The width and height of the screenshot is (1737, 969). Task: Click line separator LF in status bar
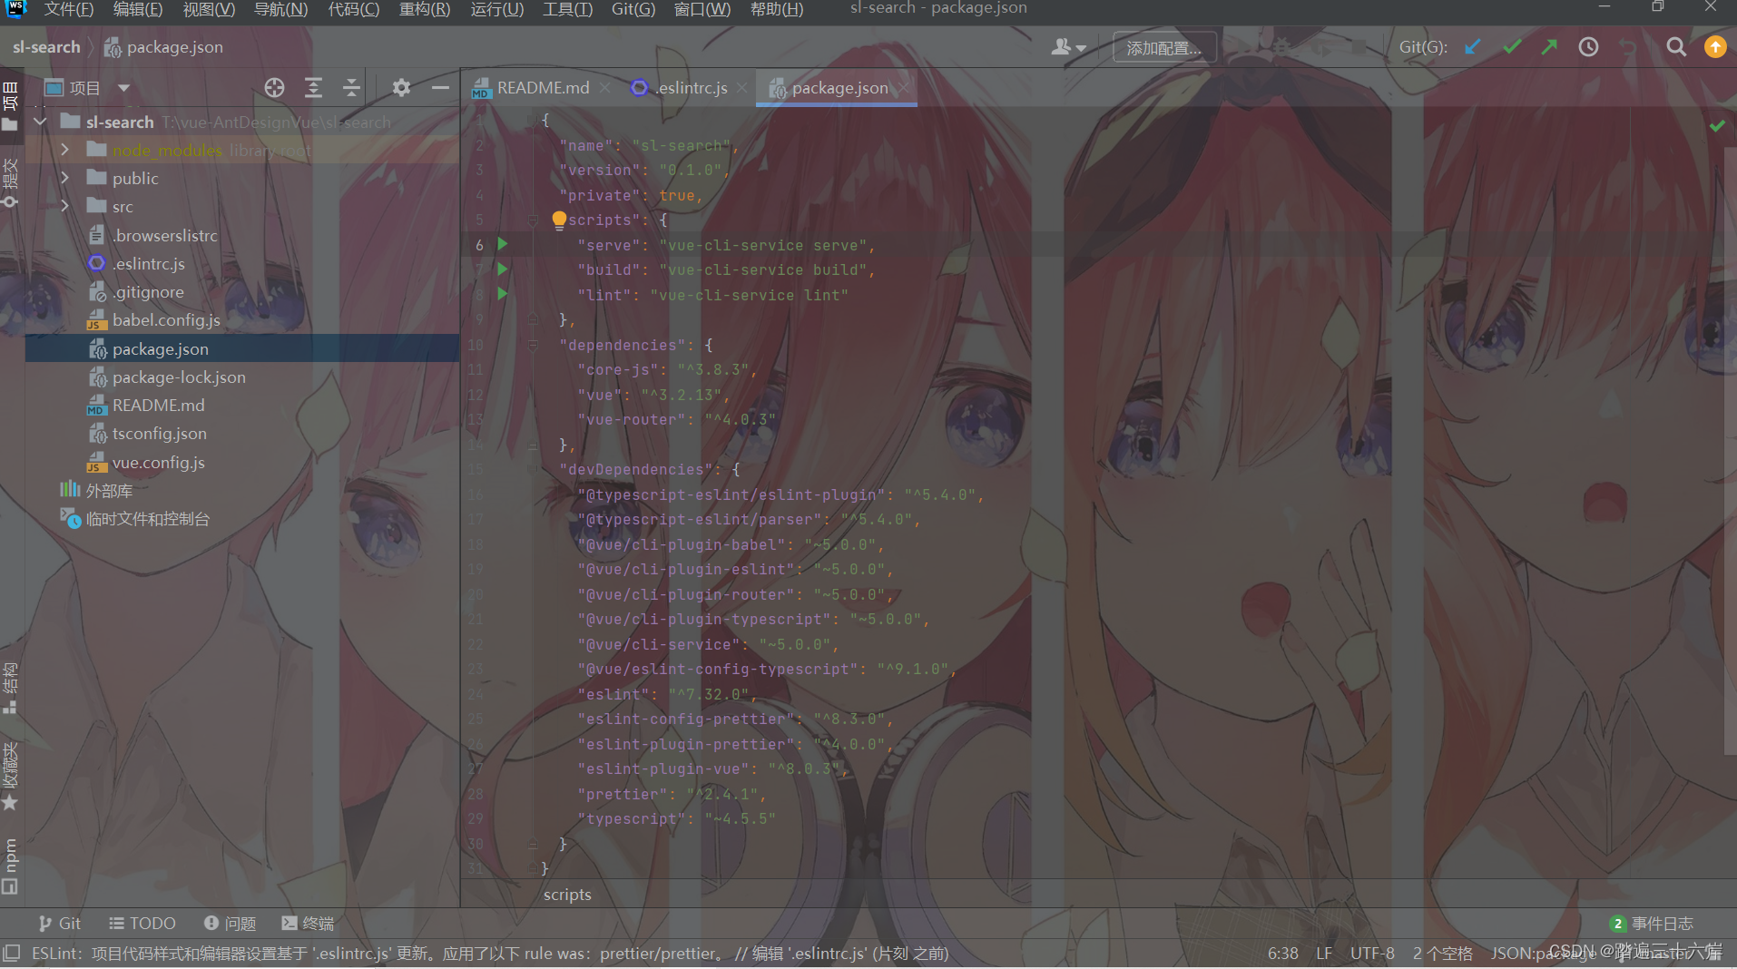coord(1324,953)
